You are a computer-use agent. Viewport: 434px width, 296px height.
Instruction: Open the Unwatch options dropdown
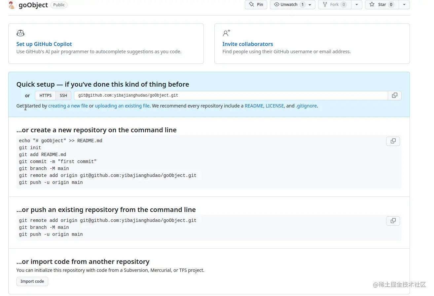[x=310, y=5]
